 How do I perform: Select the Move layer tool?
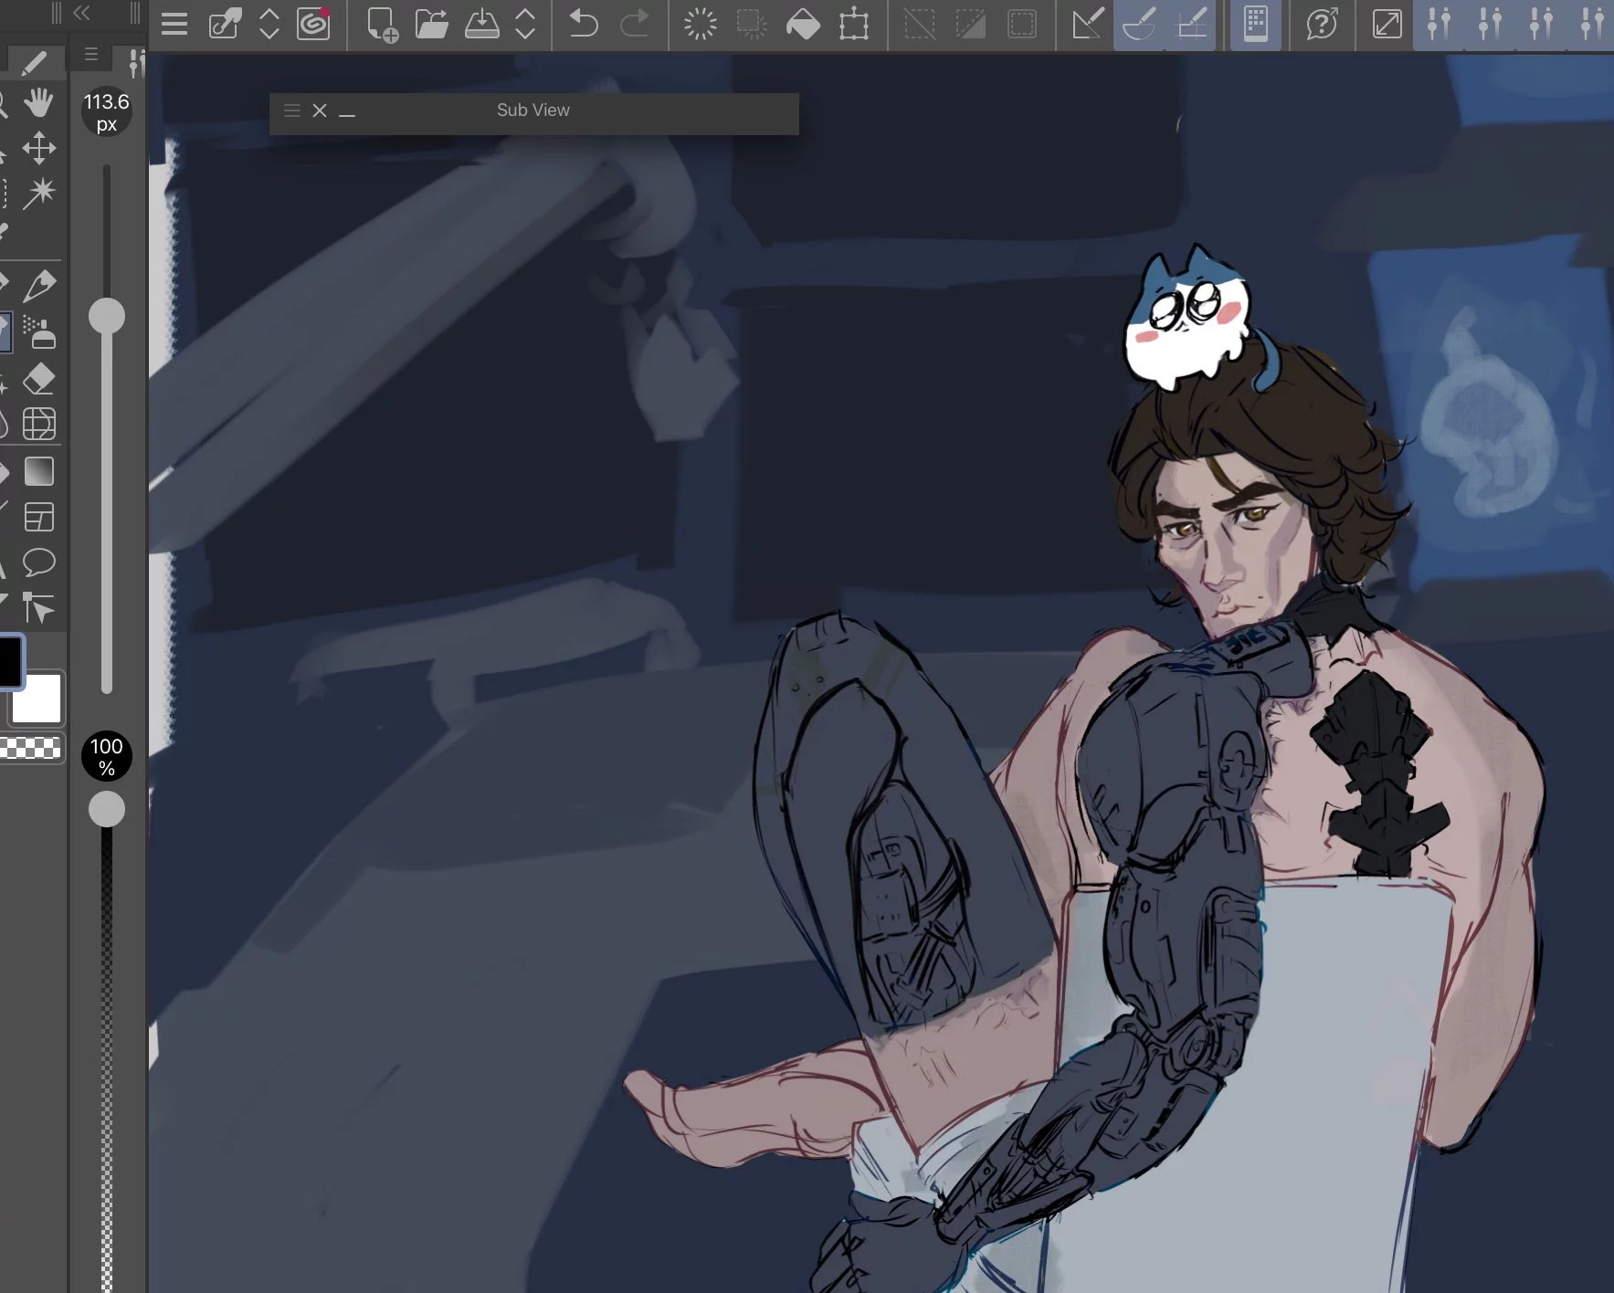click(x=38, y=148)
